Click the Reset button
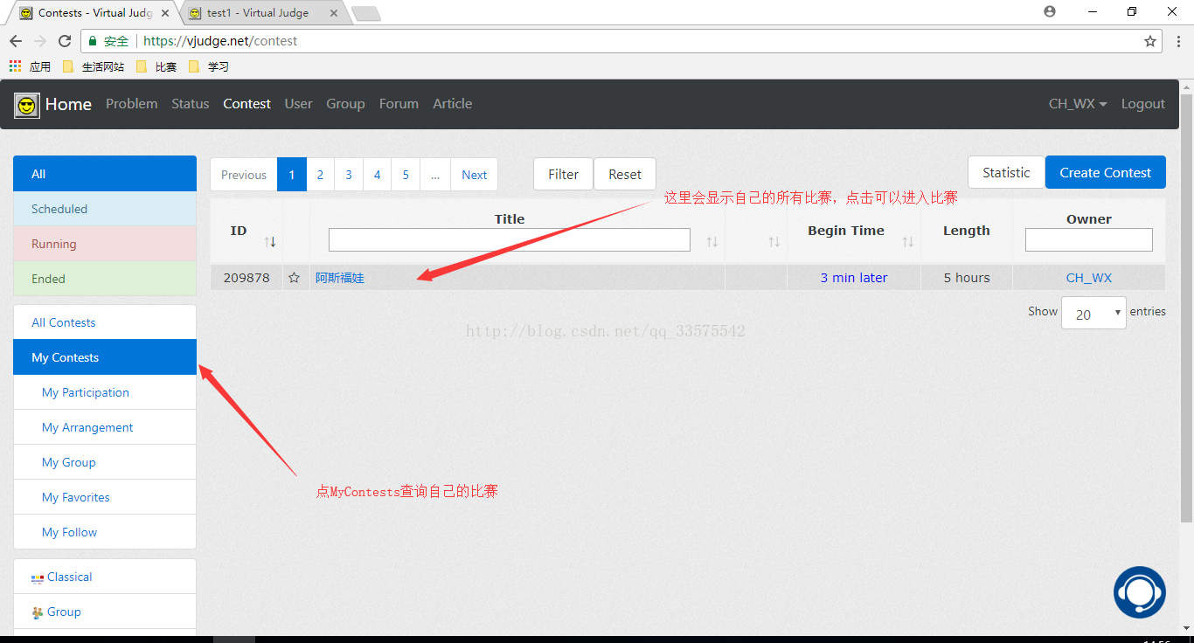Screen dimensions: 1194x643 coord(625,174)
